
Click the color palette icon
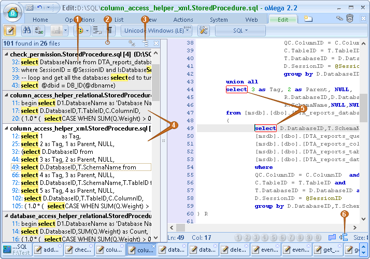[80, 31]
